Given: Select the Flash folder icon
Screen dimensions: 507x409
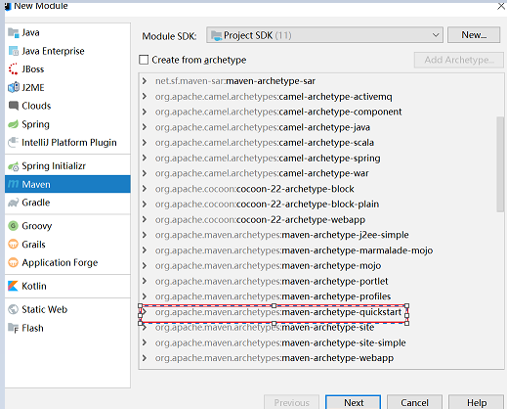Looking at the screenshot, I should pyautogui.click(x=14, y=328).
